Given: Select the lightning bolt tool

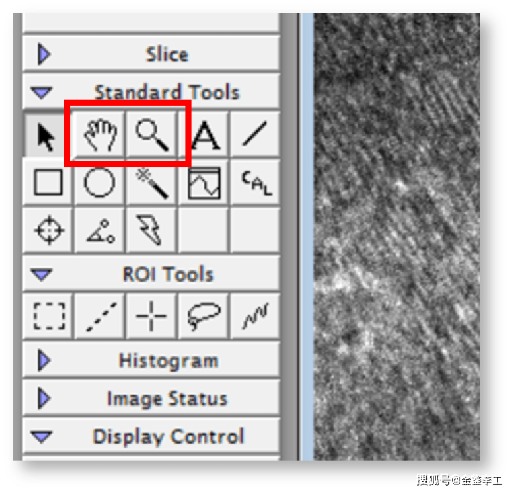Looking at the screenshot, I should [x=151, y=230].
